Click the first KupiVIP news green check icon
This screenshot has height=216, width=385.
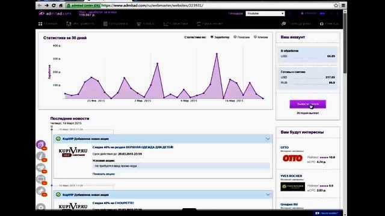tap(58, 139)
